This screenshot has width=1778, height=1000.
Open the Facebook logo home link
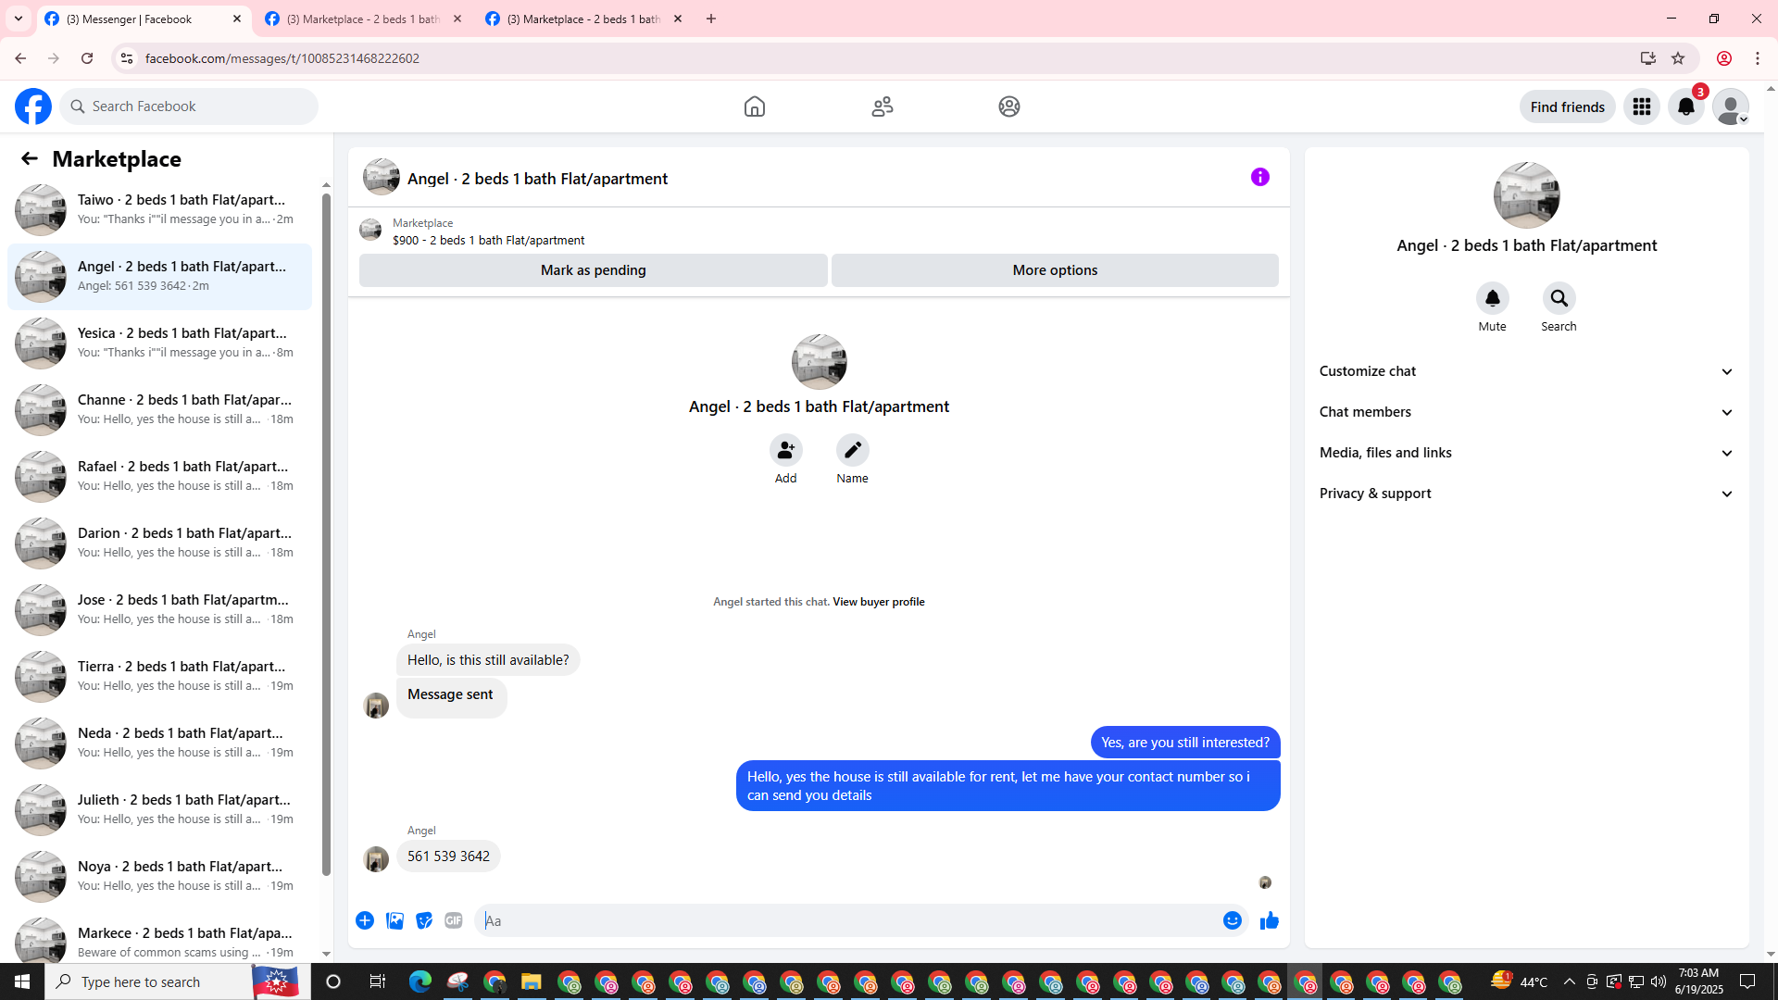[x=33, y=106]
